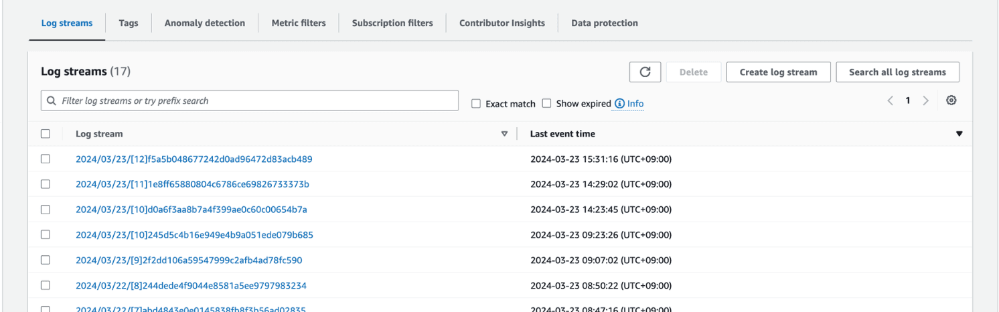Open the Anomaly detection tab
The width and height of the screenshot is (999, 312).
coord(205,23)
